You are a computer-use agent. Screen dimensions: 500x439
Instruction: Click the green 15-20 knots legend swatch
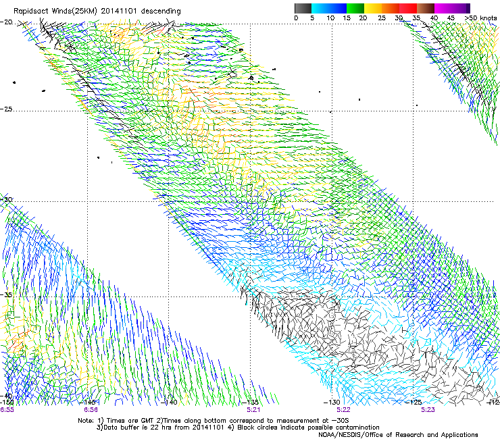click(x=355, y=8)
